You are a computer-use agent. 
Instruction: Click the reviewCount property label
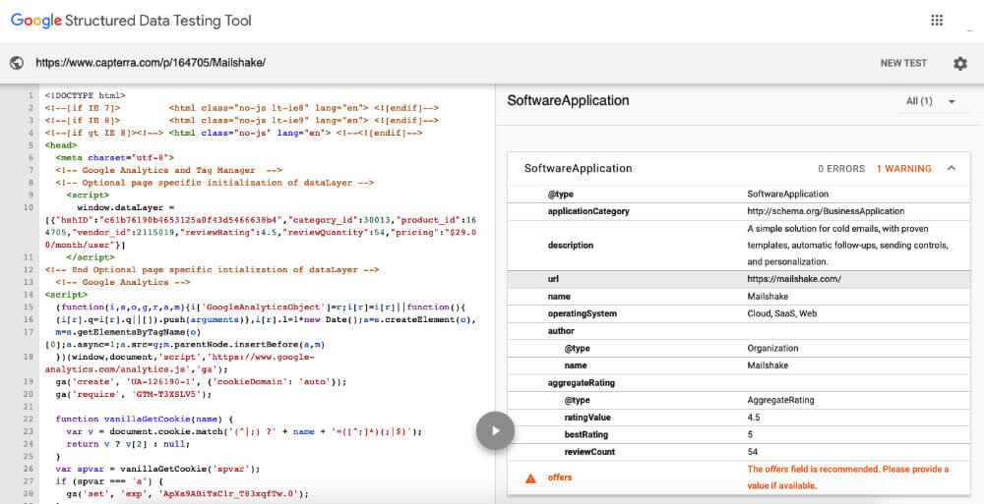point(589,451)
